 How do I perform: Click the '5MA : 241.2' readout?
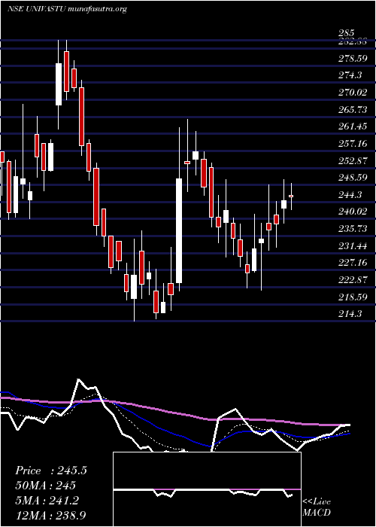tap(47, 501)
